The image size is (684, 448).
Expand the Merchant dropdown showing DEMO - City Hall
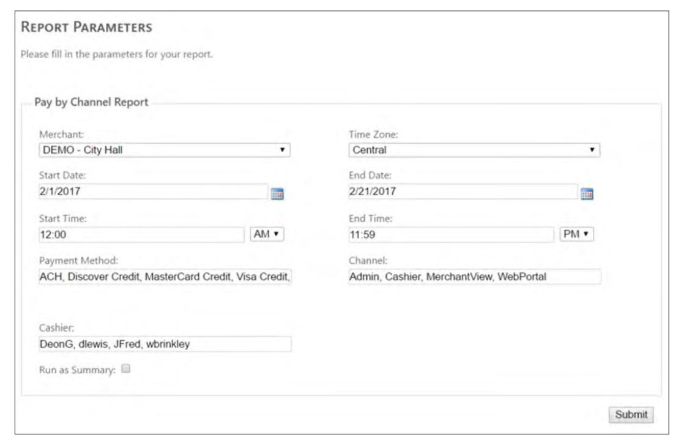pos(165,150)
